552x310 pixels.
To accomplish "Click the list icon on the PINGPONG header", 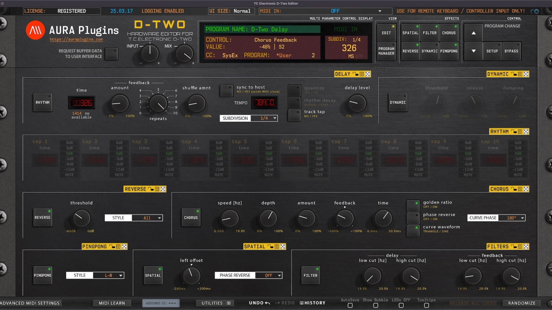I will (118, 246).
